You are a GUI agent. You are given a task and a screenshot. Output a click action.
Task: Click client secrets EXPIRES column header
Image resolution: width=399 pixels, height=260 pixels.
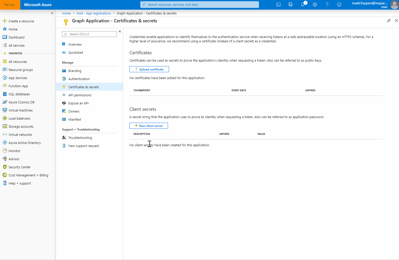224,134
